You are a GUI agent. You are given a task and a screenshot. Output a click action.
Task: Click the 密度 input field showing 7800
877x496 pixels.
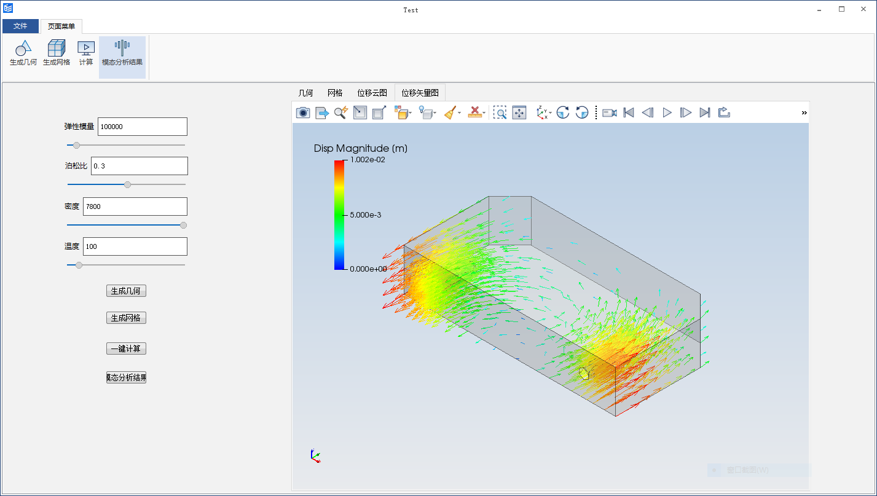tap(135, 207)
